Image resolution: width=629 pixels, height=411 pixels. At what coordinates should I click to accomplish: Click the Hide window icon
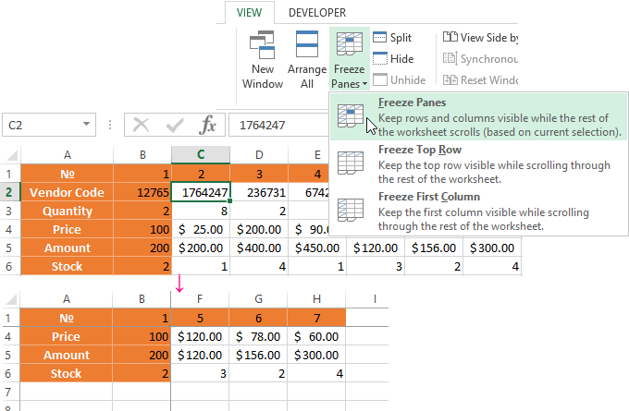click(380, 59)
